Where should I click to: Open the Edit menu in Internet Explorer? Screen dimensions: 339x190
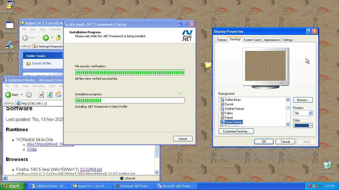point(16,86)
